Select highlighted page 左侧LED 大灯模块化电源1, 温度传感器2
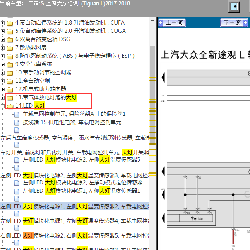Screen dimensions: 250x250 [75, 206]
